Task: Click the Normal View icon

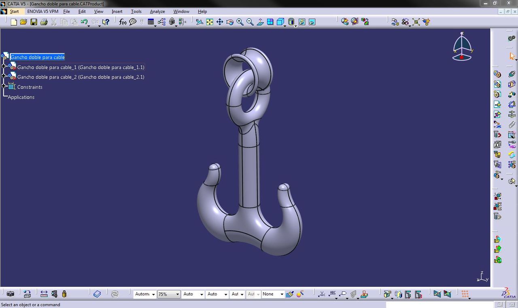Action: click(x=260, y=22)
